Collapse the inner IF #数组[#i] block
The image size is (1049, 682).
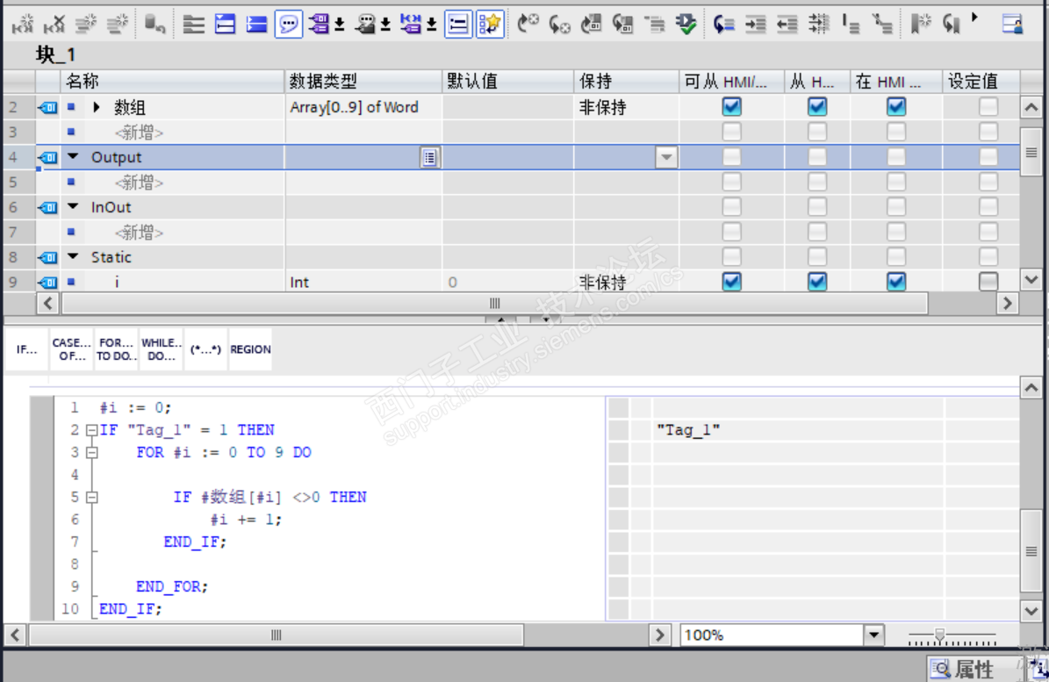click(92, 498)
